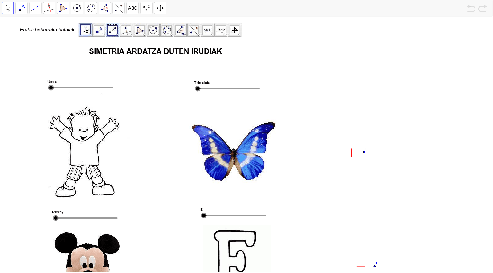This screenshot has width=493, height=273.
Task: Click the boy drawing image
Action: [84, 152]
